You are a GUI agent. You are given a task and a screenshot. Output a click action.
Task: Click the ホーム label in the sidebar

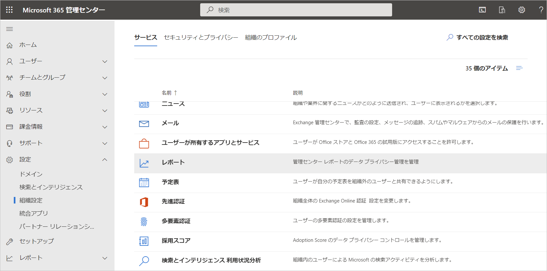point(28,45)
